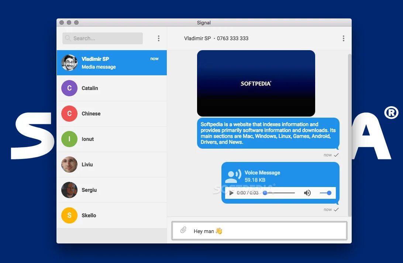Open the conversation options three-dot menu

click(343, 38)
